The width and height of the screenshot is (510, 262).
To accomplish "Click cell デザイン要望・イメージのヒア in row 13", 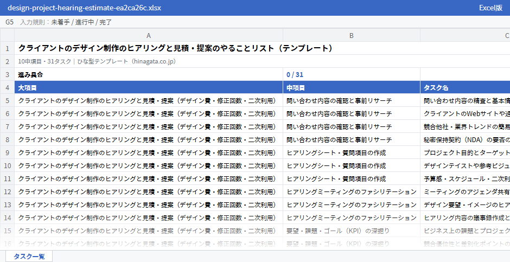I will click(x=465, y=205).
